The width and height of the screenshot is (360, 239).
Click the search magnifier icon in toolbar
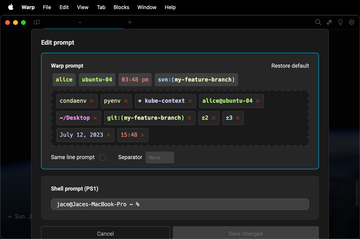tap(318, 22)
